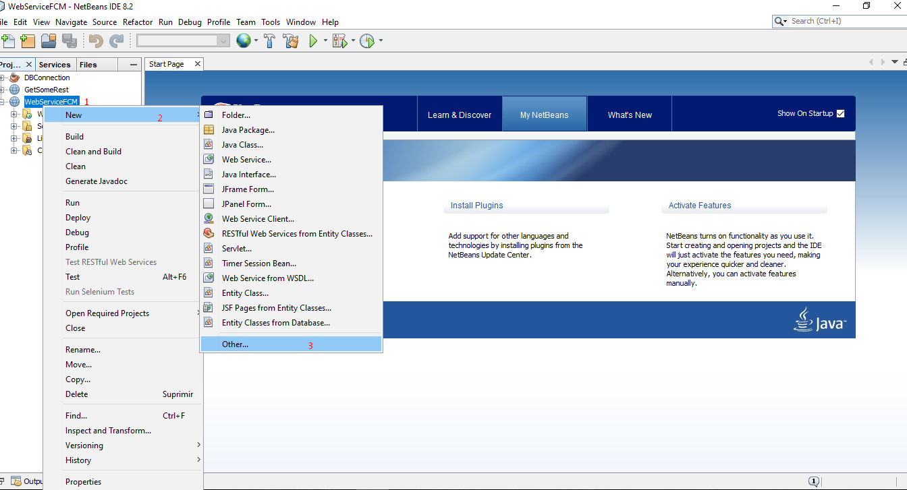This screenshot has width=907, height=490.
Task: Choose Deploy from the context menu
Action: [122, 218]
